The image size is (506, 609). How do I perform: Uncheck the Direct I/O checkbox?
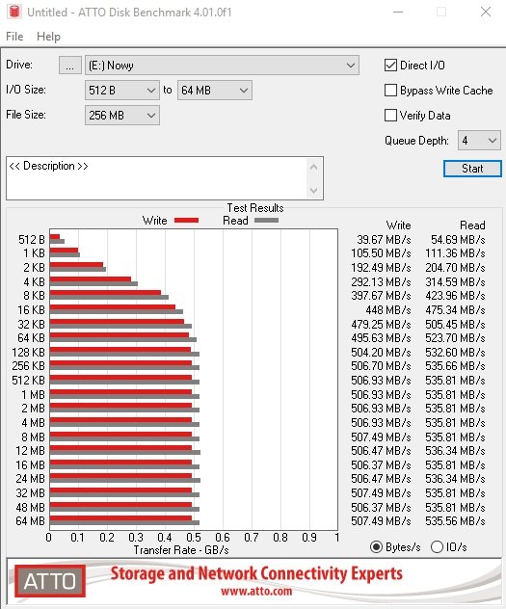tap(390, 66)
